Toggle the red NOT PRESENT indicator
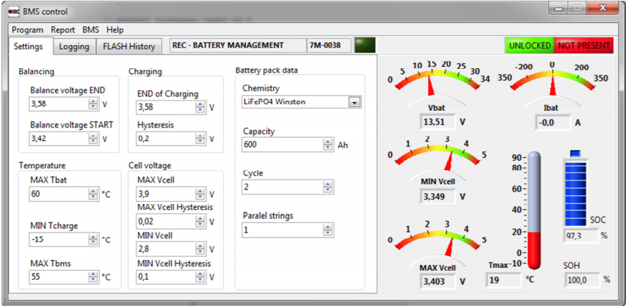This screenshot has height=306, width=626. (583, 45)
